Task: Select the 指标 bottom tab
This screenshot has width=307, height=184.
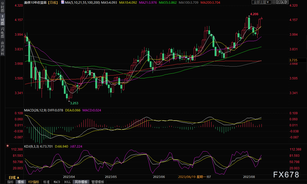Action: [10, 182]
